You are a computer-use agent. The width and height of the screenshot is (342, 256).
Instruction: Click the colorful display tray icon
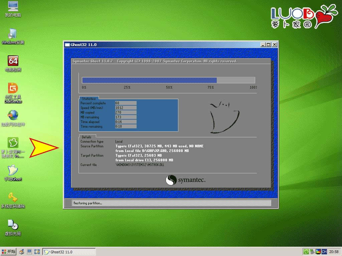[318, 252]
